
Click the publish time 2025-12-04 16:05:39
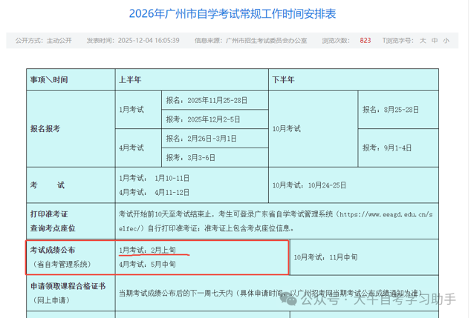tap(153, 41)
